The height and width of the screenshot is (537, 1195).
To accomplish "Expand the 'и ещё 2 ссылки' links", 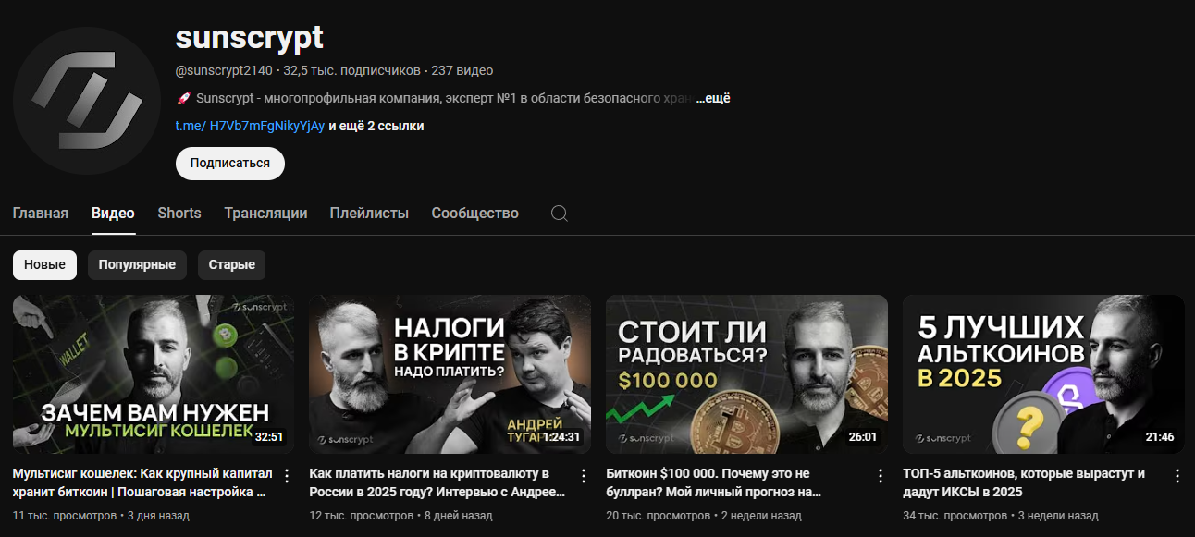I will [376, 126].
